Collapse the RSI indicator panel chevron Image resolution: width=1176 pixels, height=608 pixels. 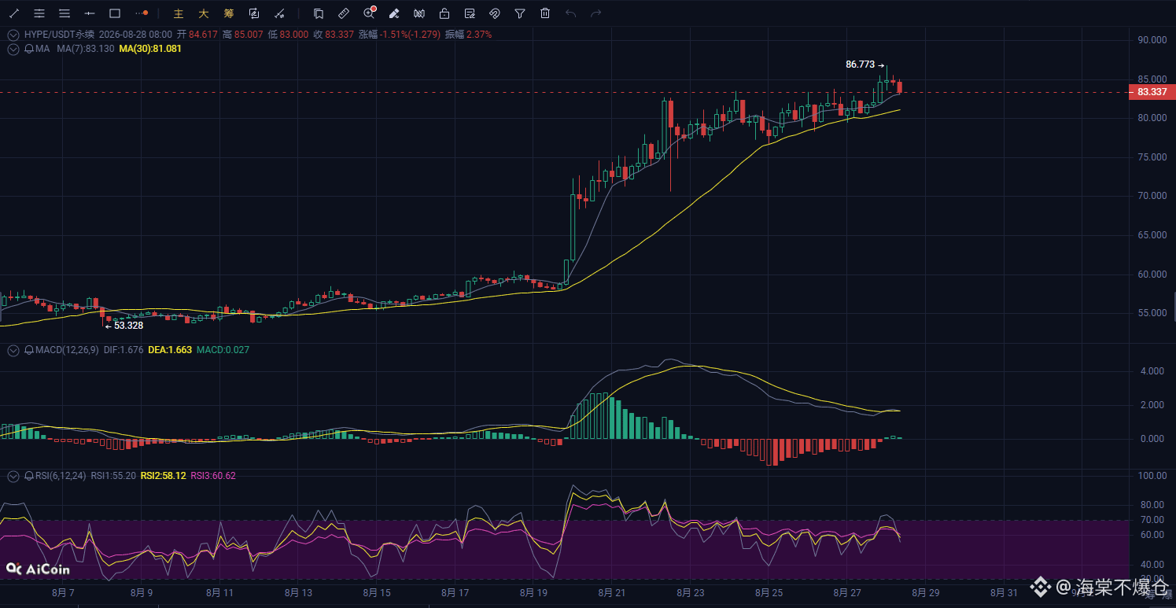coord(13,476)
